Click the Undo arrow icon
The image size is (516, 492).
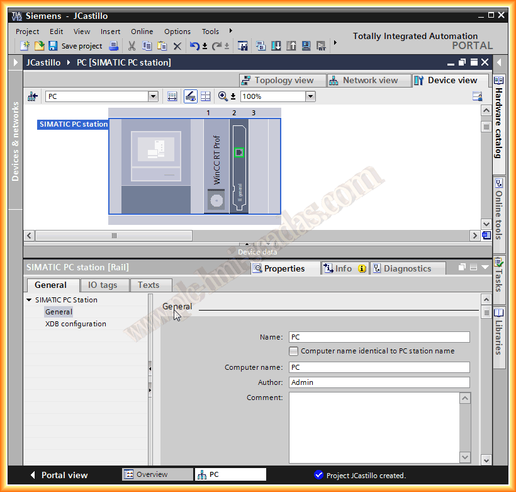click(194, 46)
